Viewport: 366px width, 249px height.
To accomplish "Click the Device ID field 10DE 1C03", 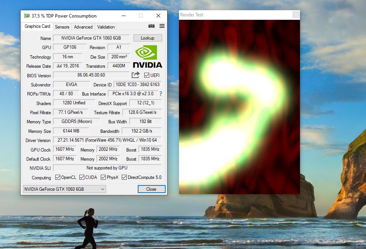I will (x=137, y=84).
